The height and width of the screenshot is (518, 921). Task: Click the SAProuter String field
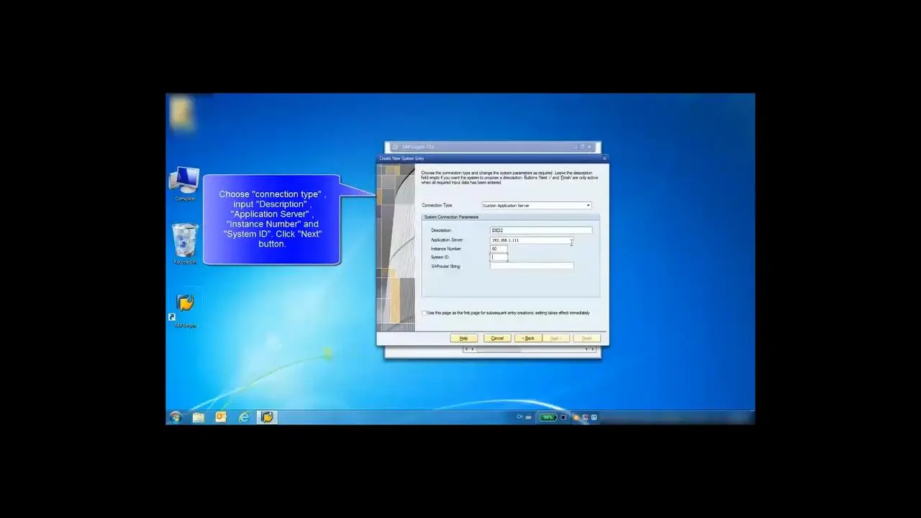(532, 266)
